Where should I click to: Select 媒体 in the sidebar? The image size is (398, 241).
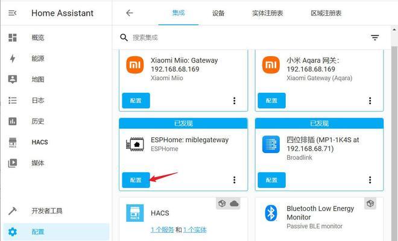click(x=38, y=163)
